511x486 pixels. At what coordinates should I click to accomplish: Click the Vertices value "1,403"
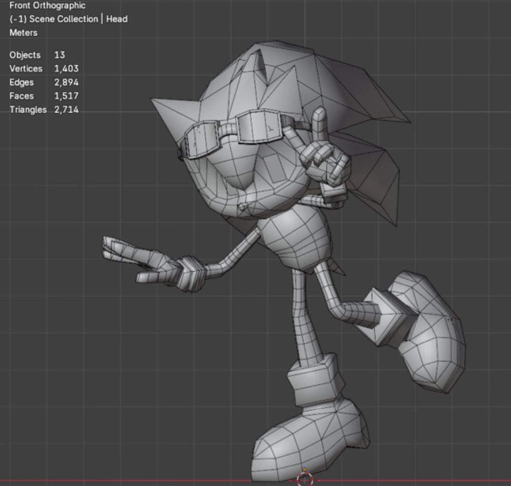click(x=66, y=68)
